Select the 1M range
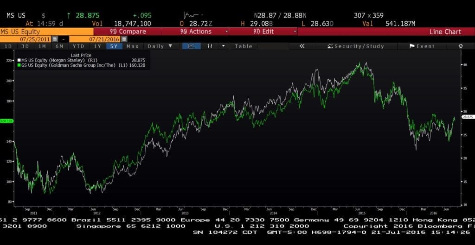Screen dimensions: 475x245 coord(42,46)
